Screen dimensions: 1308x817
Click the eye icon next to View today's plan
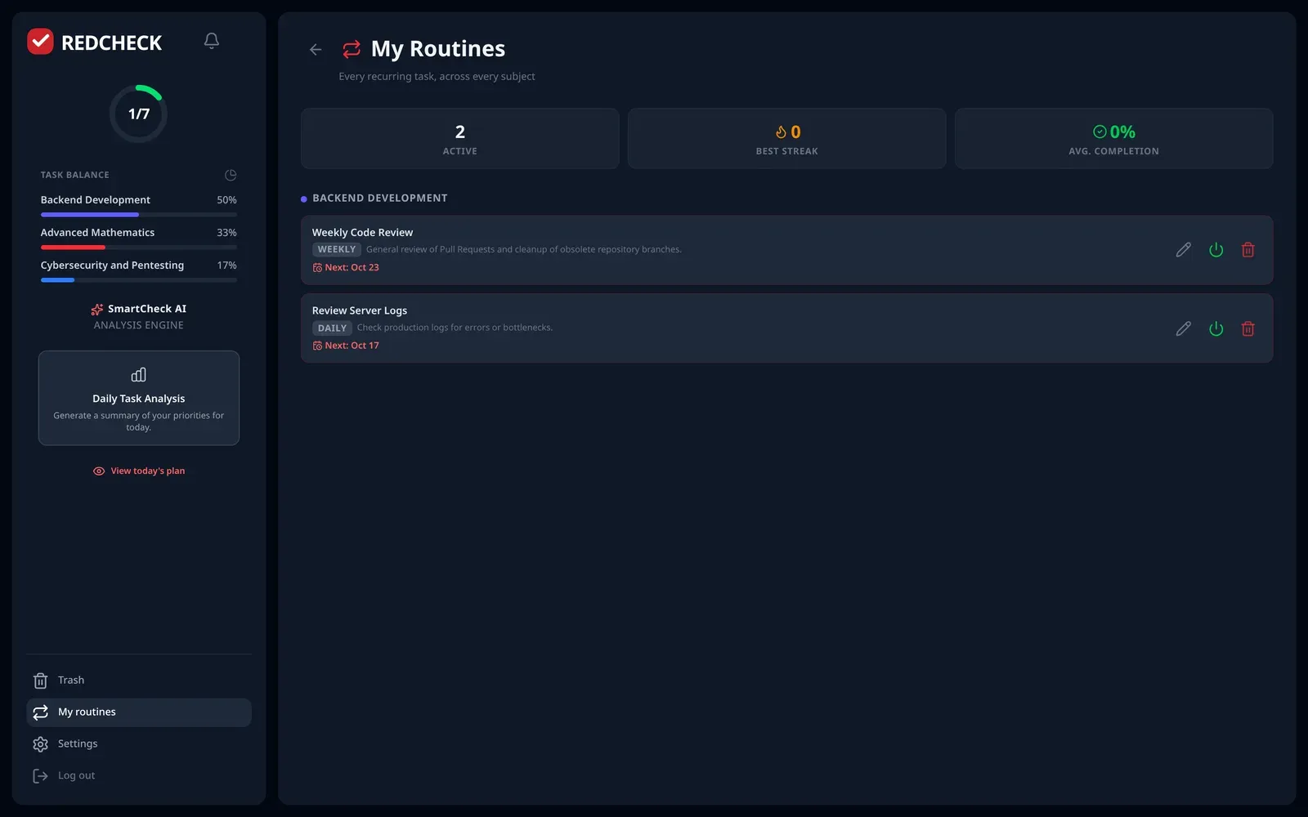pyautogui.click(x=99, y=471)
